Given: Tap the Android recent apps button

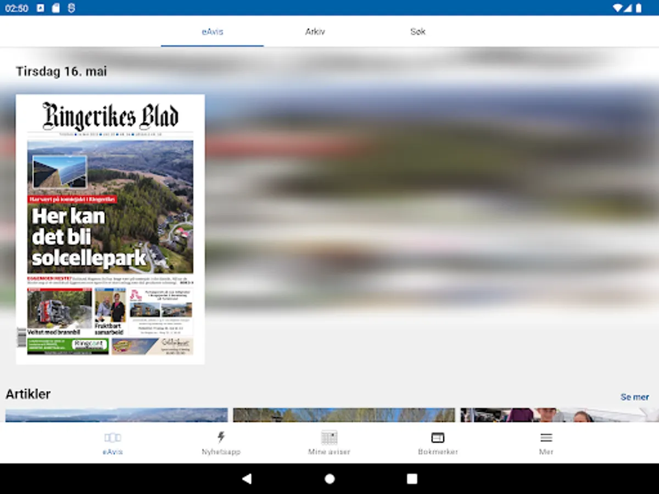Looking at the screenshot, I should click(x=412, y=479).
